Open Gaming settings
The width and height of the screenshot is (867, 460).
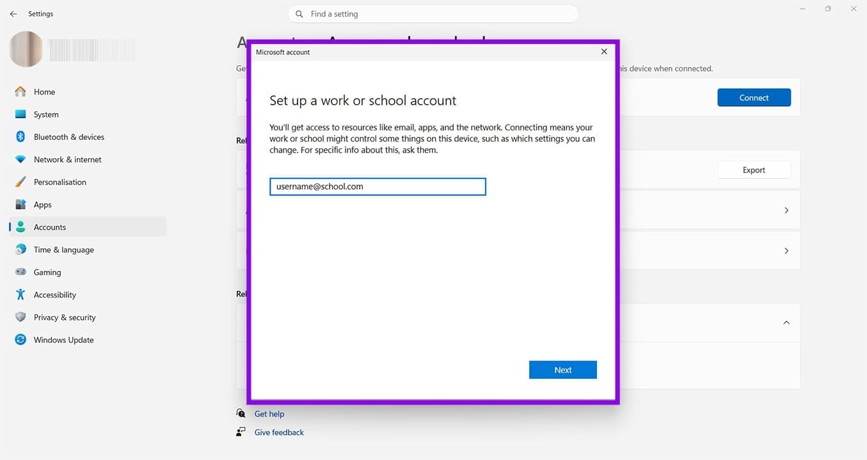point(88,272)
